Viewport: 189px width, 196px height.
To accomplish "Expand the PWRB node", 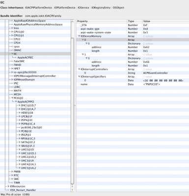I will point(12,171).
